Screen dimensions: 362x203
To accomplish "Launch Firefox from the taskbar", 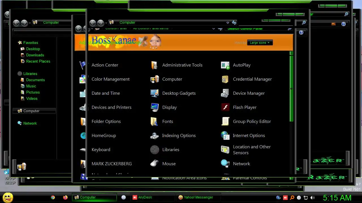I will click(x=65, y=198).
